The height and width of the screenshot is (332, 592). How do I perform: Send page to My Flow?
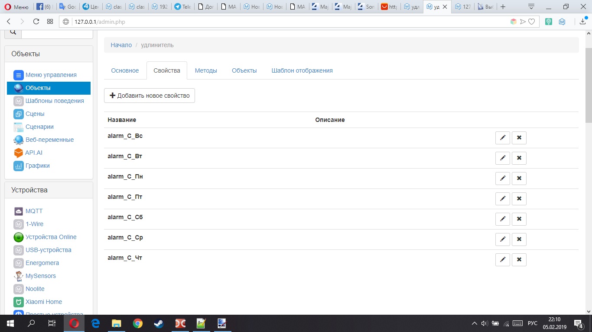(523, 22)
